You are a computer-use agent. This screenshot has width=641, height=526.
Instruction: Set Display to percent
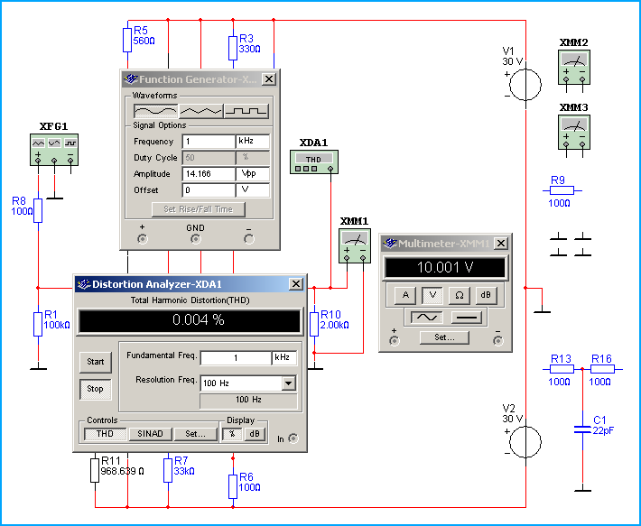[x=232, y=434]
